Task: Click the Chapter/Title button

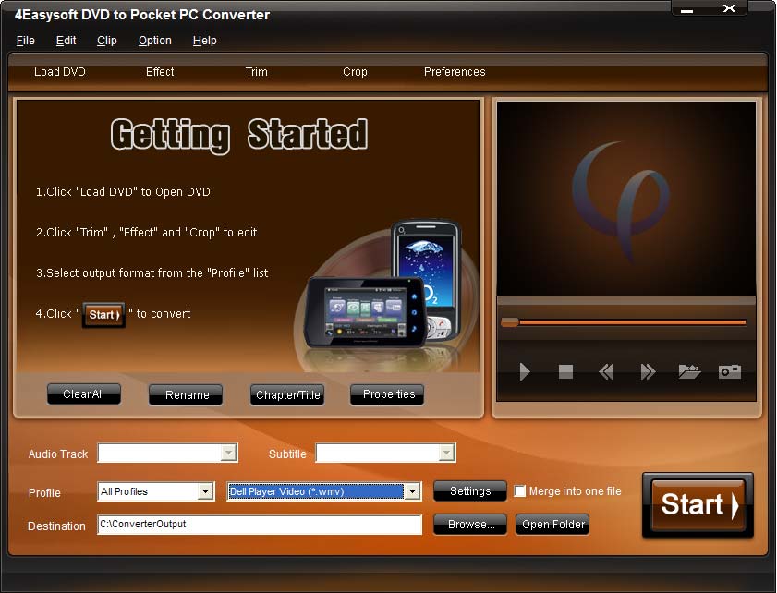Action: tap(288, 394)
